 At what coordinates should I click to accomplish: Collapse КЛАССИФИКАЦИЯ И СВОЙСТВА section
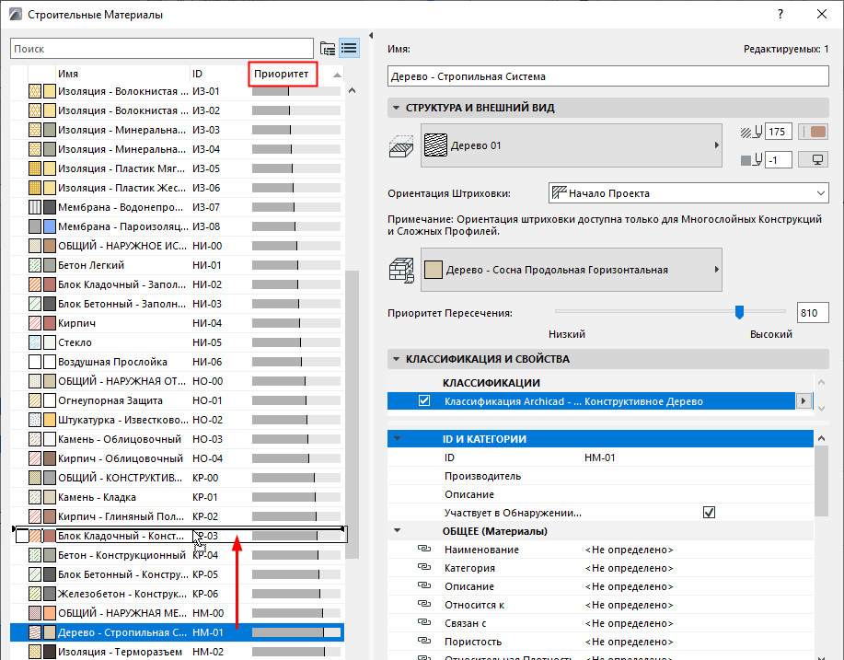[x=396, y=359]
